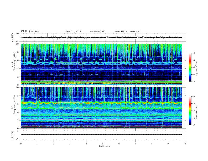Click the "log(PSD)(V²/Hz)" label beside ch.1 colorbar
The width and height of the screenshot is (208, 161).
(x=197, y=68)
